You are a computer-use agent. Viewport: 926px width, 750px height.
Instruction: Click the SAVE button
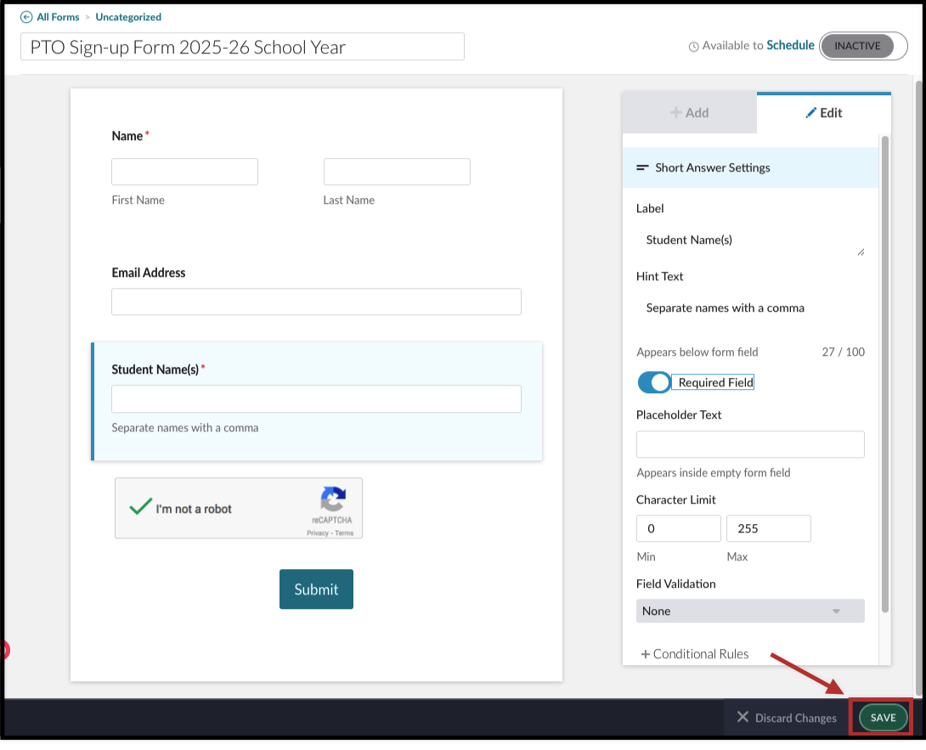pos(881,717)
